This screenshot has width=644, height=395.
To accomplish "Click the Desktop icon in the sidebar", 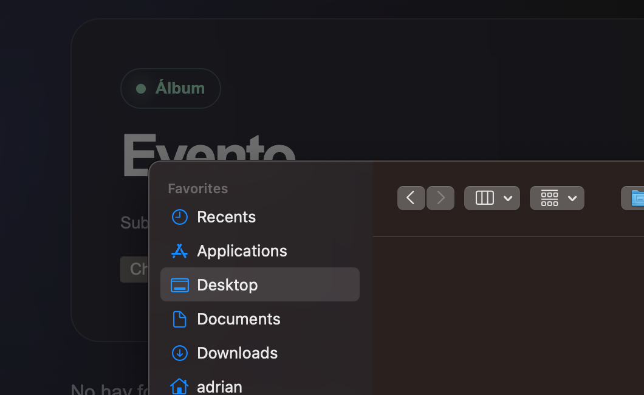I will 179,285.
